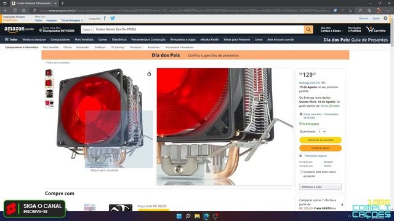This screenshot has width=394, height=221.
Task: Open Games menu item
Action: [103, 39]
